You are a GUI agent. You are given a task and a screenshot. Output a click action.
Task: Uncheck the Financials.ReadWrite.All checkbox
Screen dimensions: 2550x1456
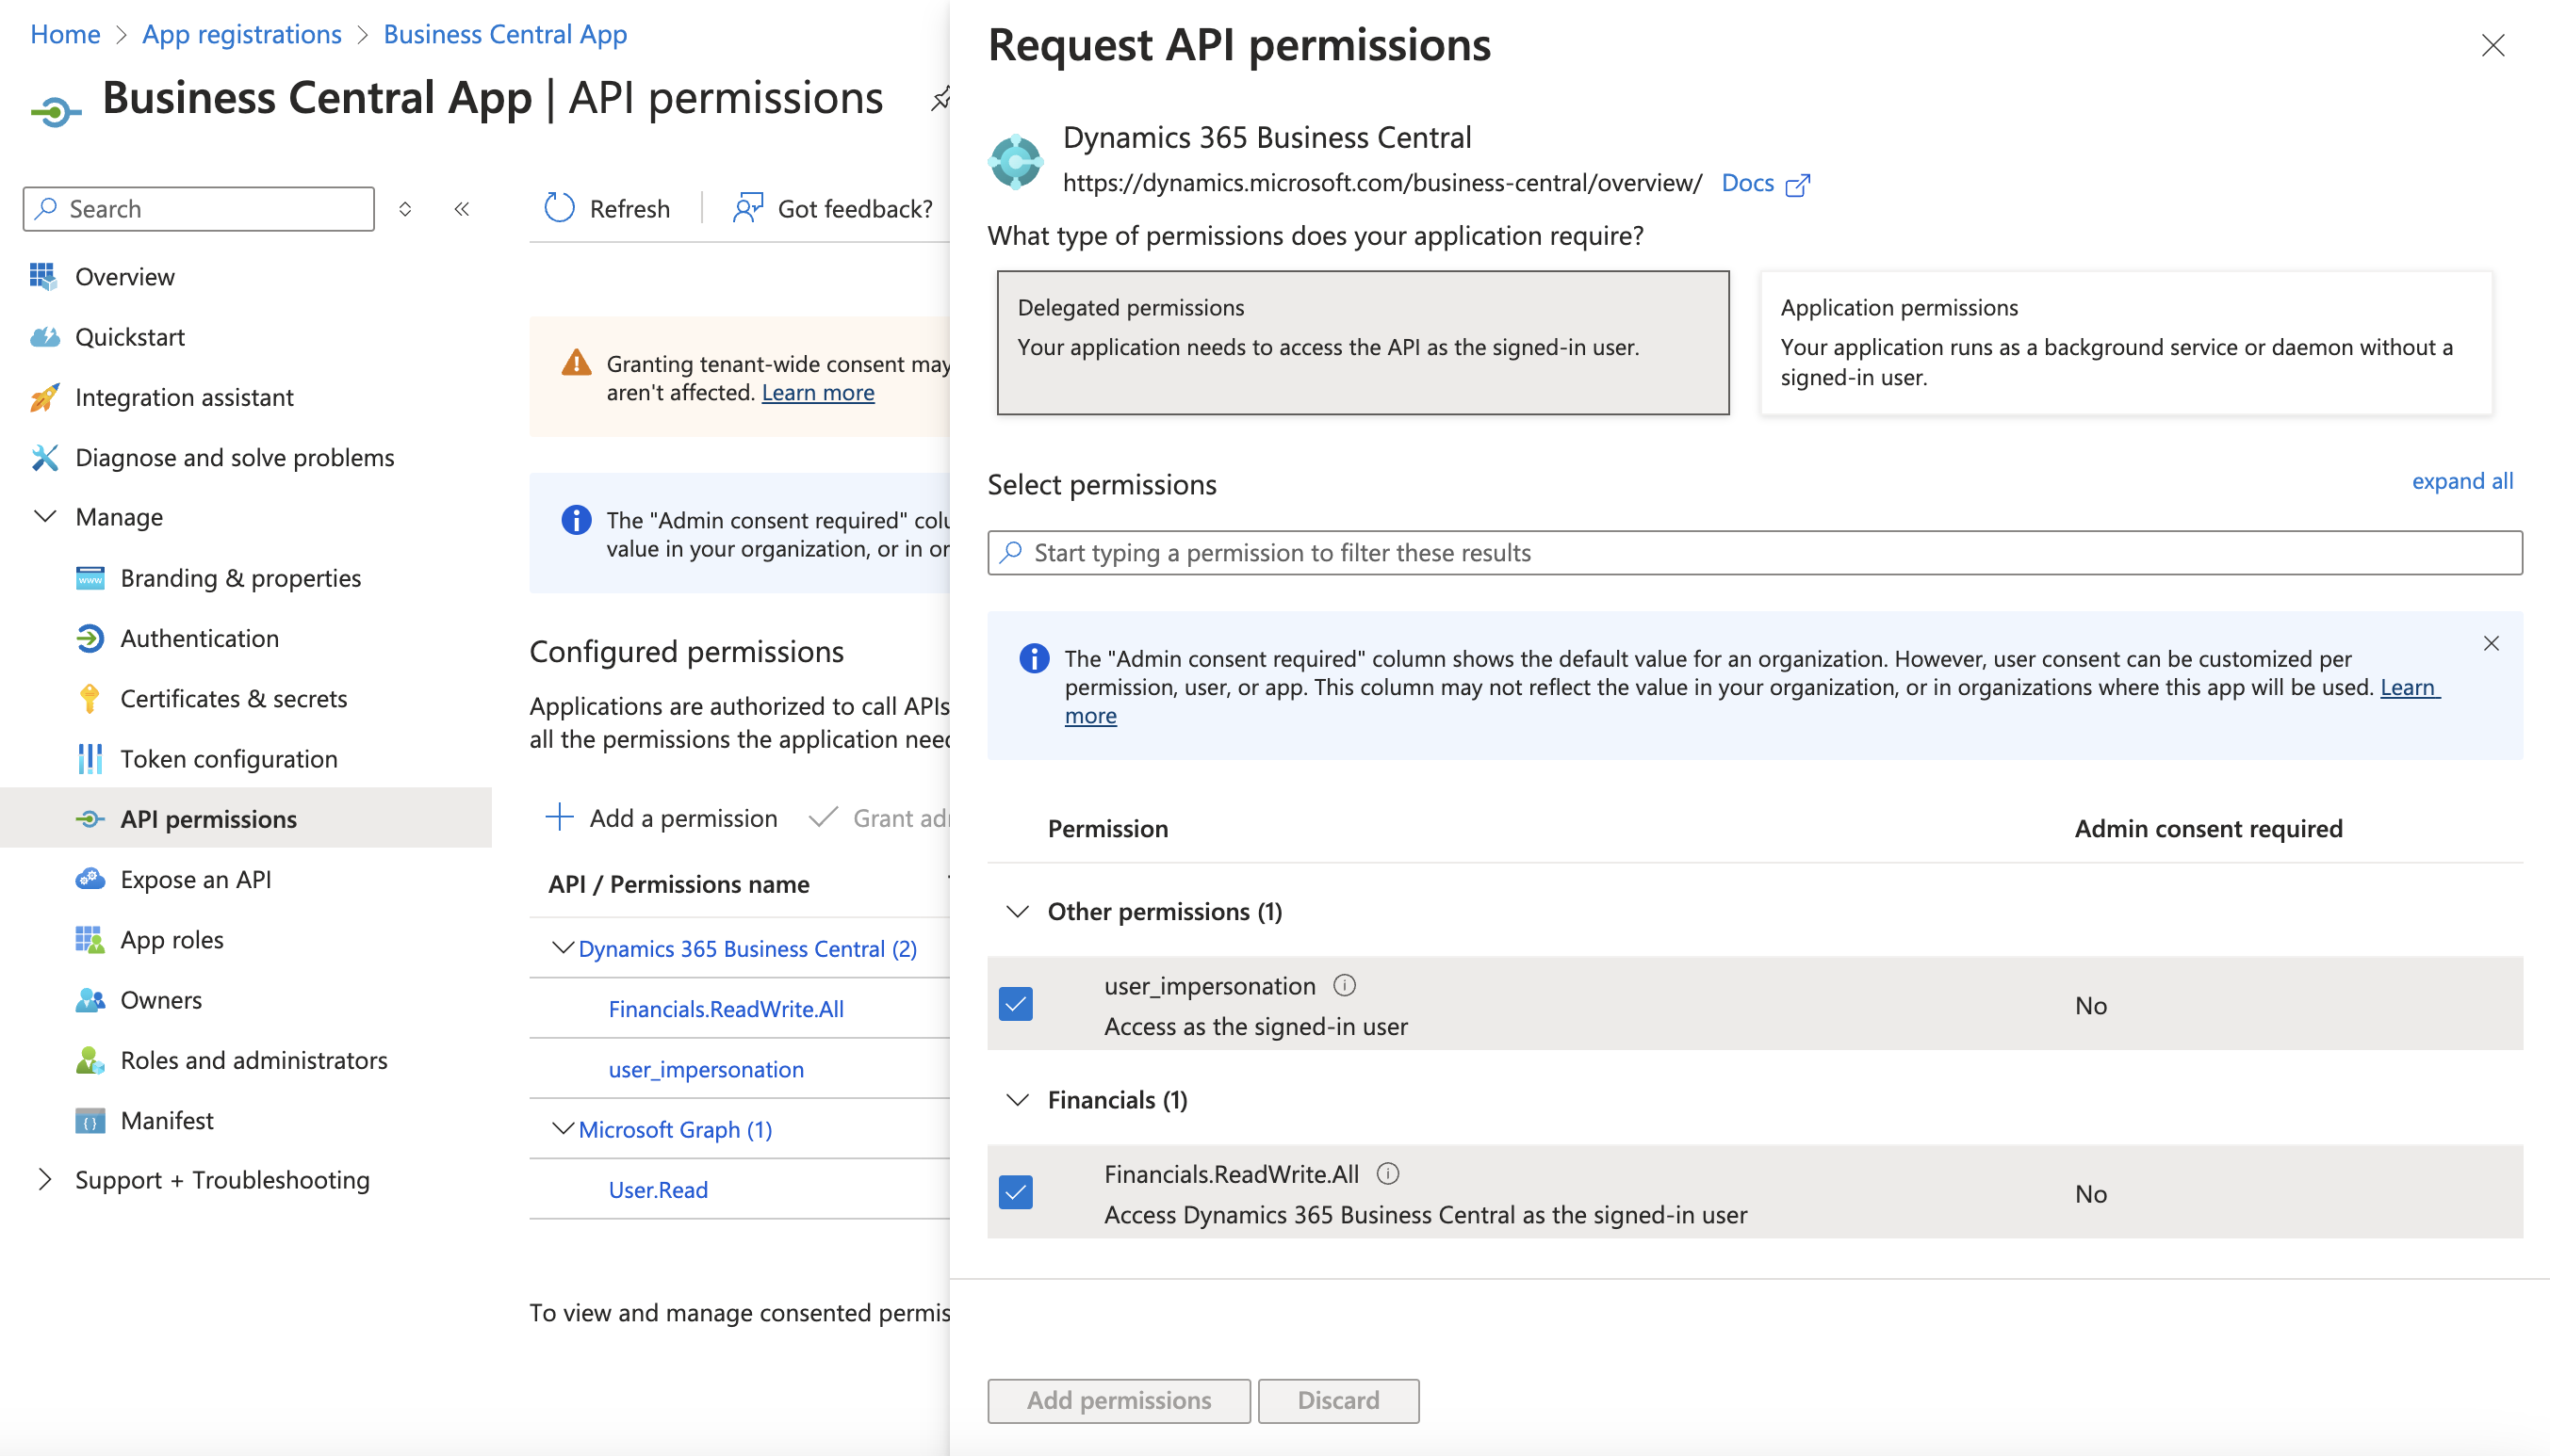(x=1016, y=1192)
